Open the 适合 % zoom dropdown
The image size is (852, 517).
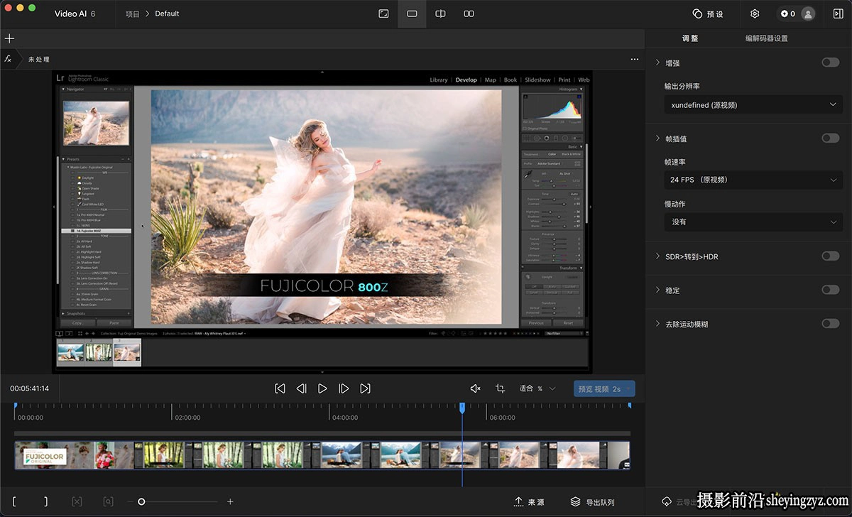pos(537,388)
